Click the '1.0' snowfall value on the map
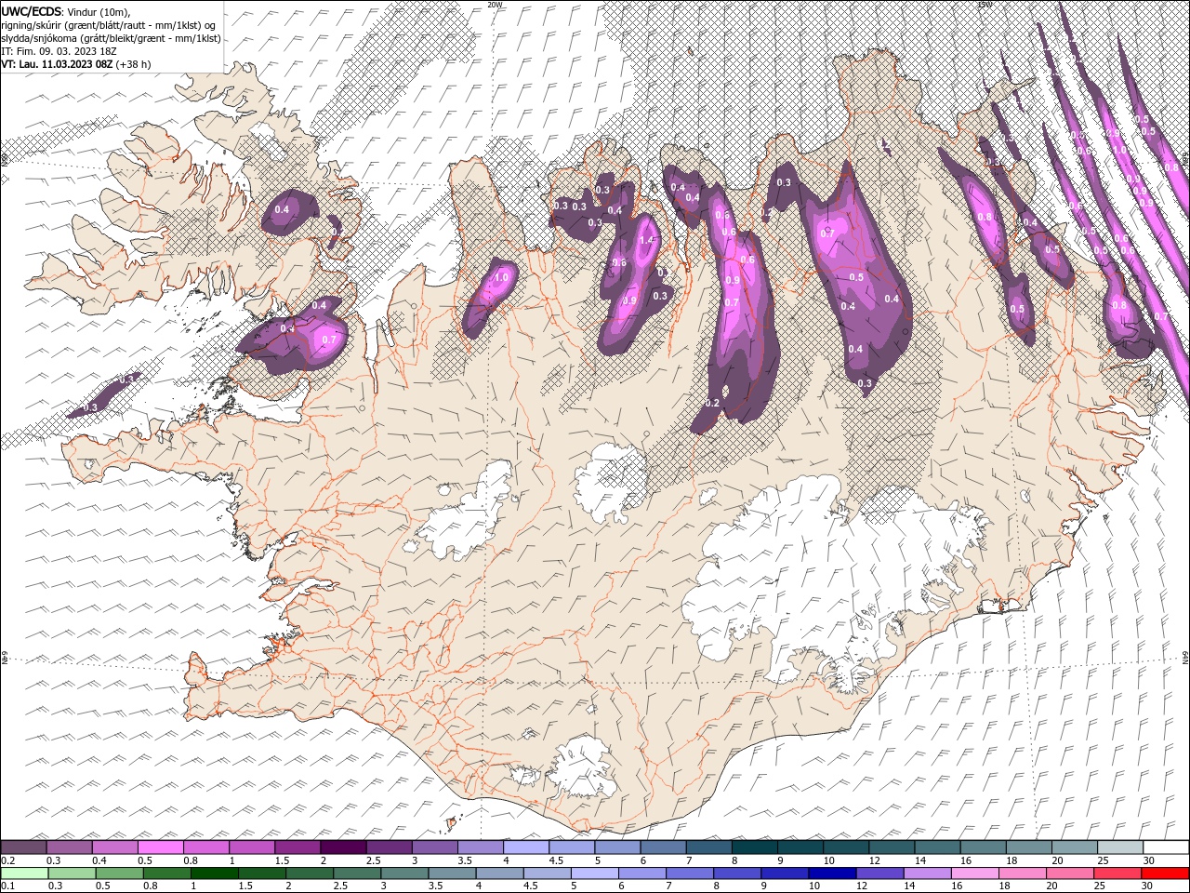 502,277
